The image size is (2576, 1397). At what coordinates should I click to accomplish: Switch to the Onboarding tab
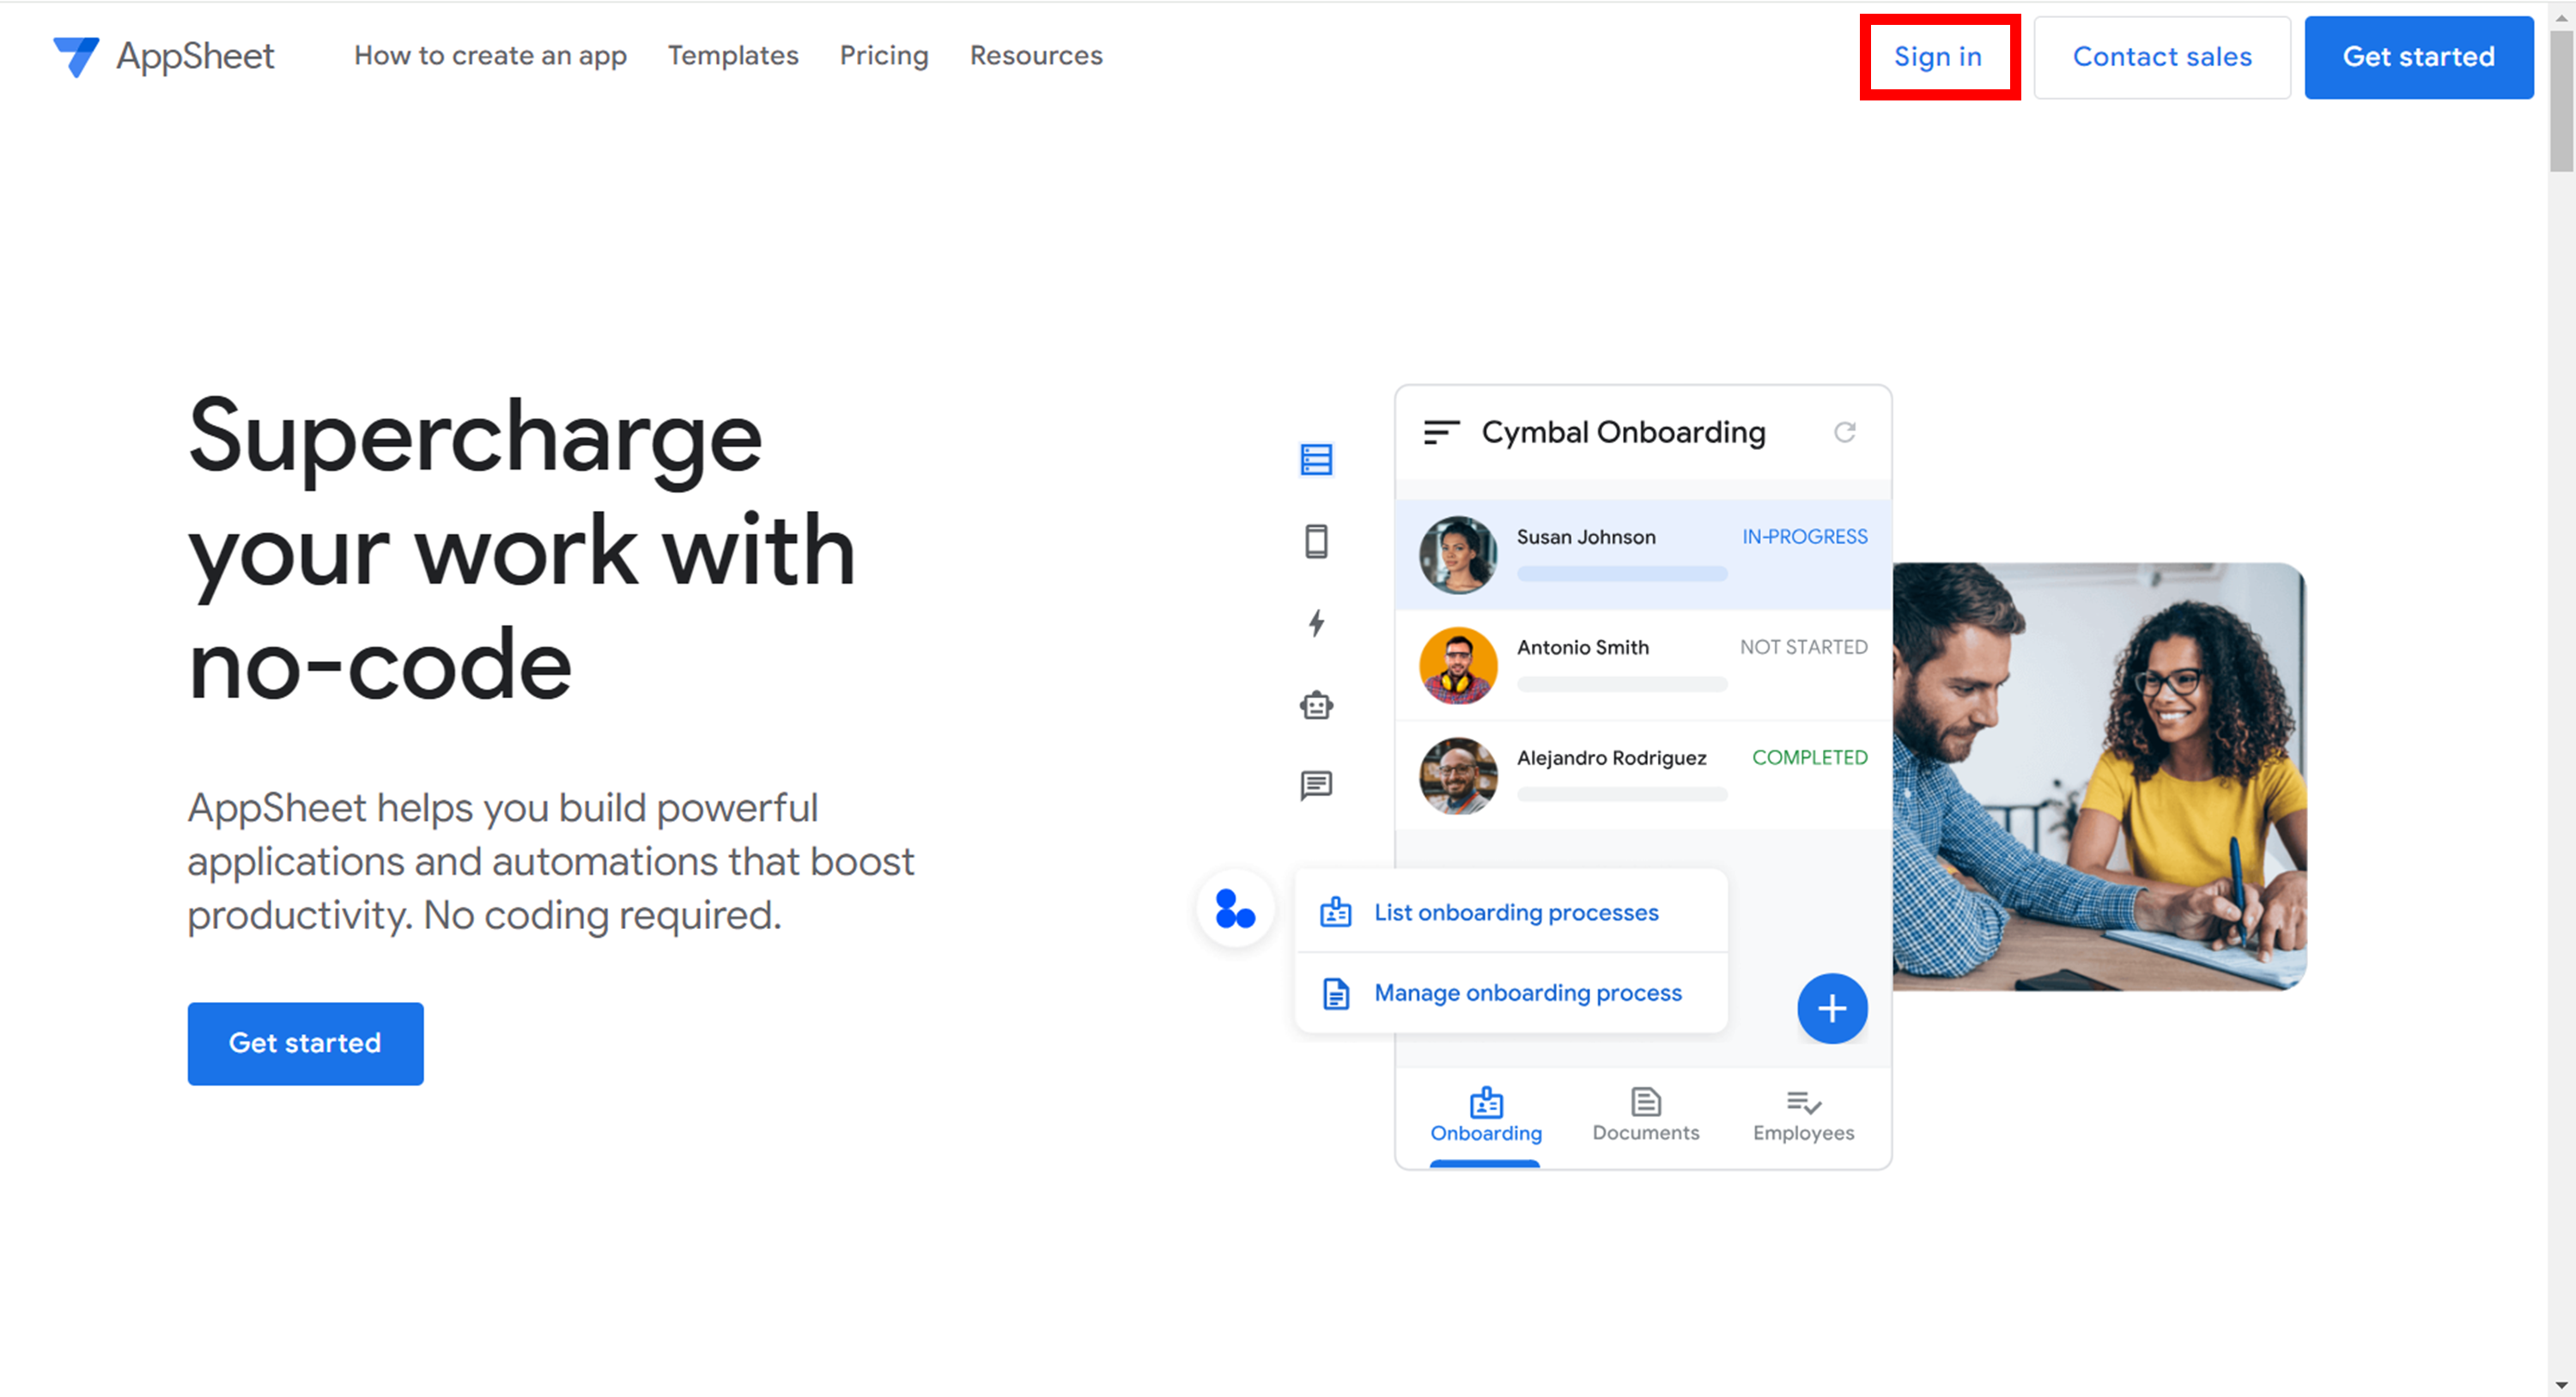[x=1486, y=1116]
